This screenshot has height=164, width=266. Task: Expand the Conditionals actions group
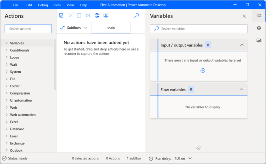click(7, 50)
